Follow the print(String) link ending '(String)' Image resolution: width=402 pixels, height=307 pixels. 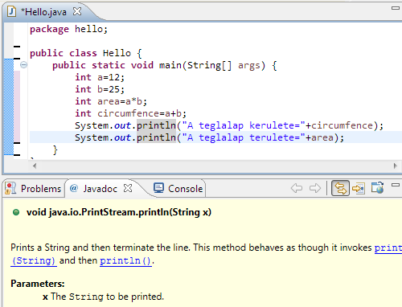coord(34,260)
